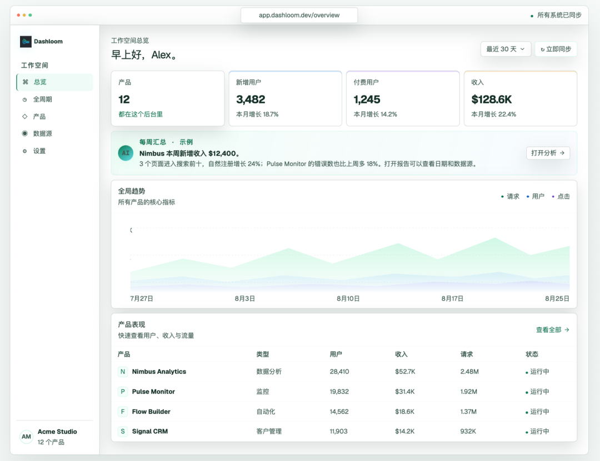Expand the 最近 30 天 date range dropdown

506,49
